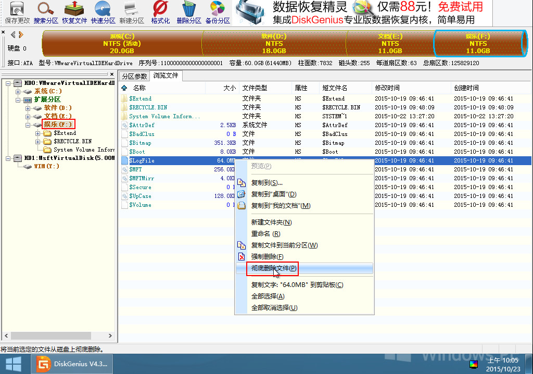Go to the next disk with forward arrow

(21, 34)
